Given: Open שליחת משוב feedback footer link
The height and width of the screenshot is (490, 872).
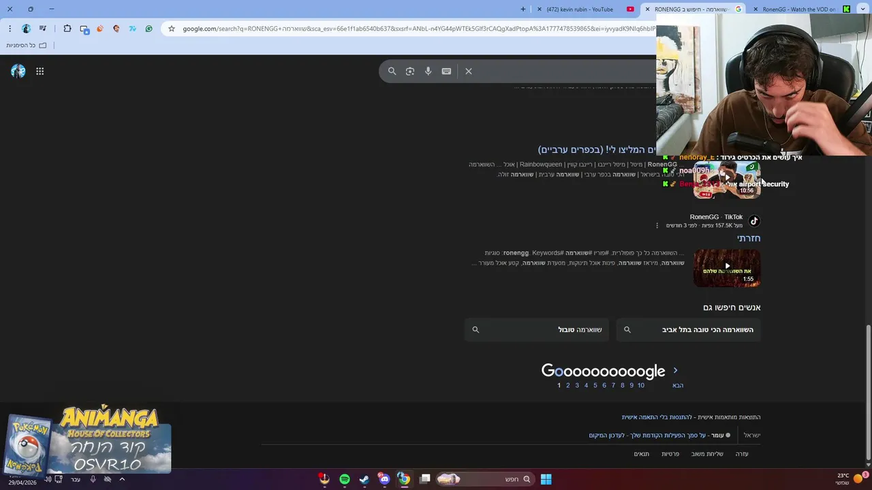Looking at the screenshot, I should (x=707, y=454).
